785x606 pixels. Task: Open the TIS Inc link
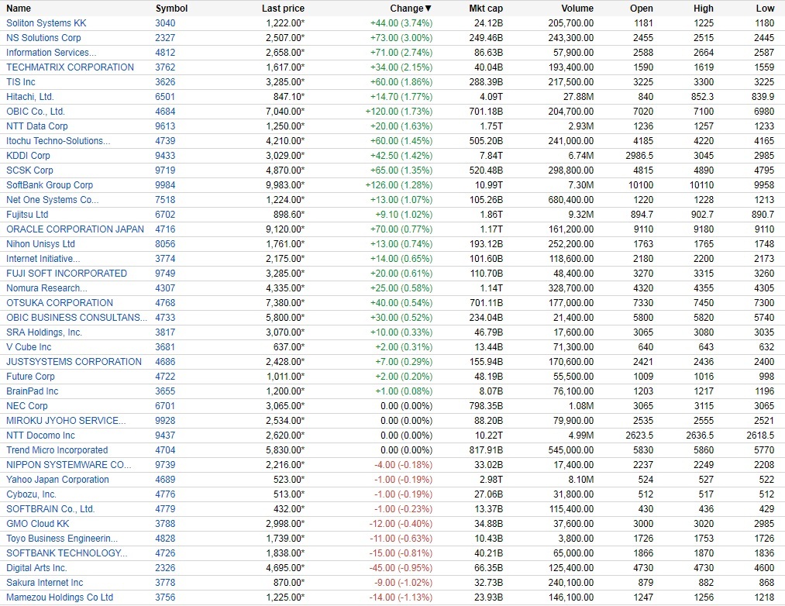click(x=20, y=82)
